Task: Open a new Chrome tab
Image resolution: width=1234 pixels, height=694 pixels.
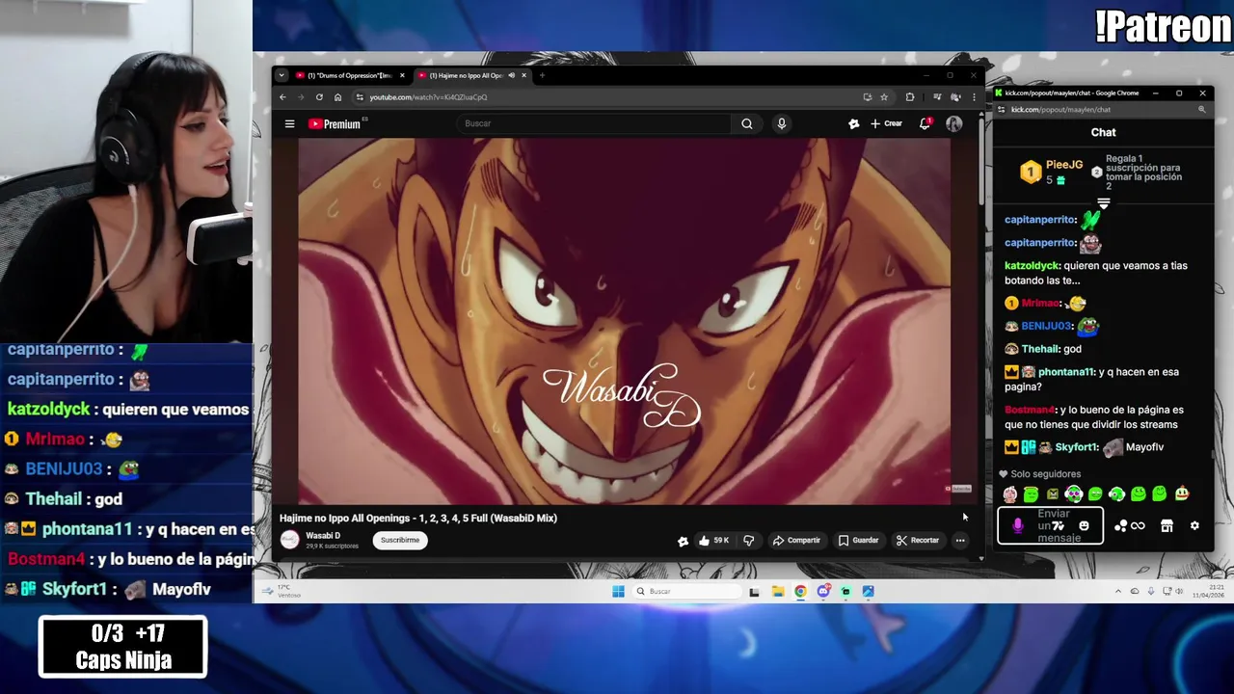Action: click(542, 75)
